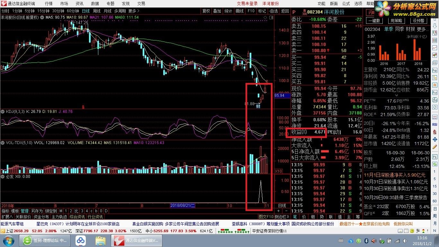Screen dimensions: 439x247
Task: Switch to the 资金分布 tab
Action: (x=41, y=217)
